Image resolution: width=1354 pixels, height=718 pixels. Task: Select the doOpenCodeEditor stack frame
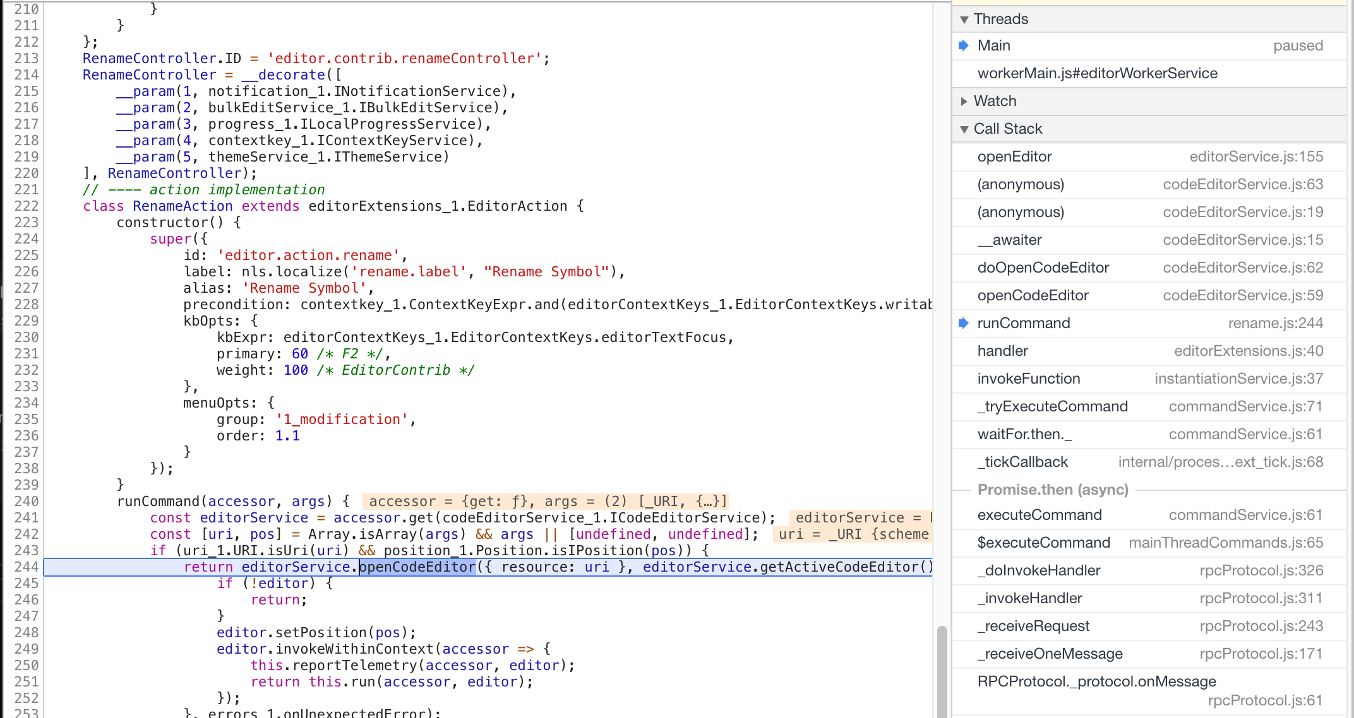1074,268
